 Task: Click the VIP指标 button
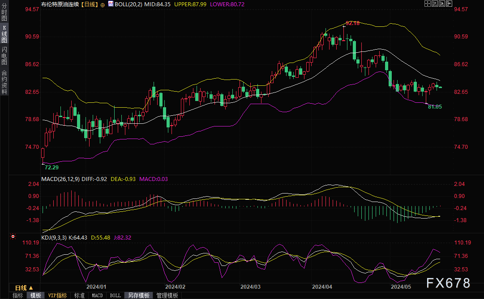[x=57, y=295]
